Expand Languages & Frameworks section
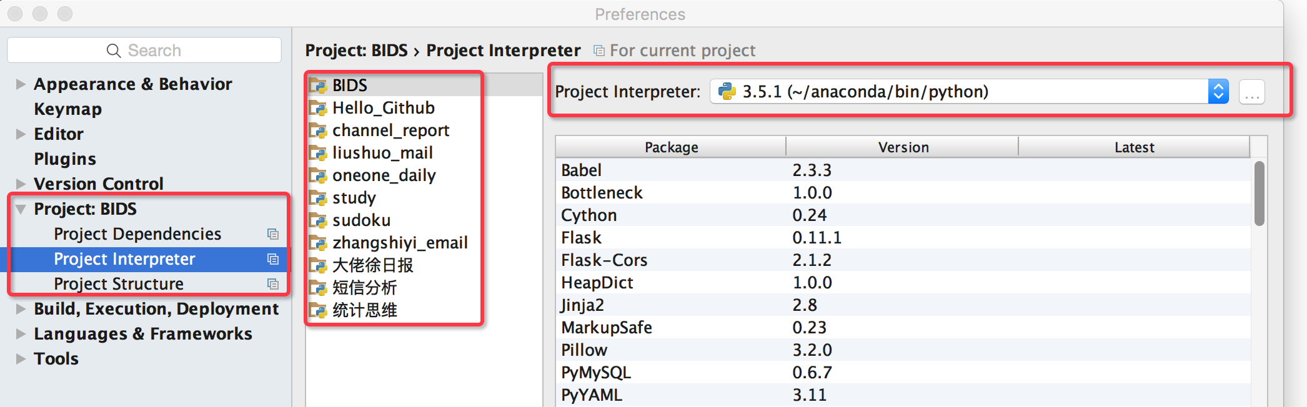This screenshot has width=1307, height=407. (x=21, y=334)
